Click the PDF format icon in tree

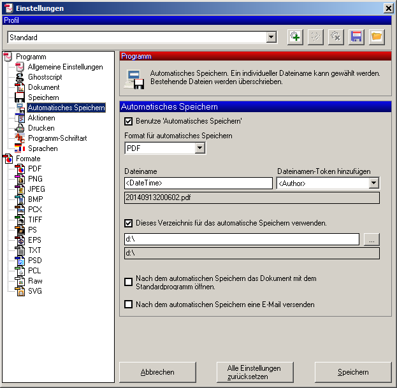pos(20,169)
